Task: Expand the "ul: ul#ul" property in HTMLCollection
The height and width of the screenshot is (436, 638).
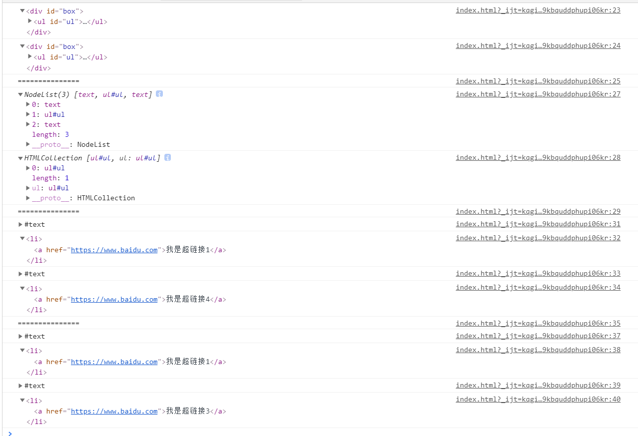Action: coord(28,188)
